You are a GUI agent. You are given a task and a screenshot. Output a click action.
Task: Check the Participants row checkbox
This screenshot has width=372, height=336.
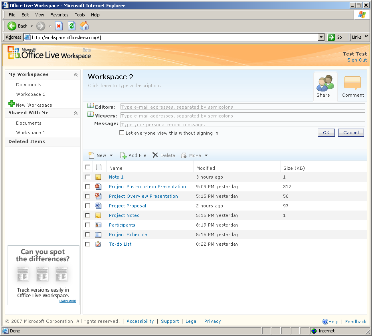tap(88, 225)
